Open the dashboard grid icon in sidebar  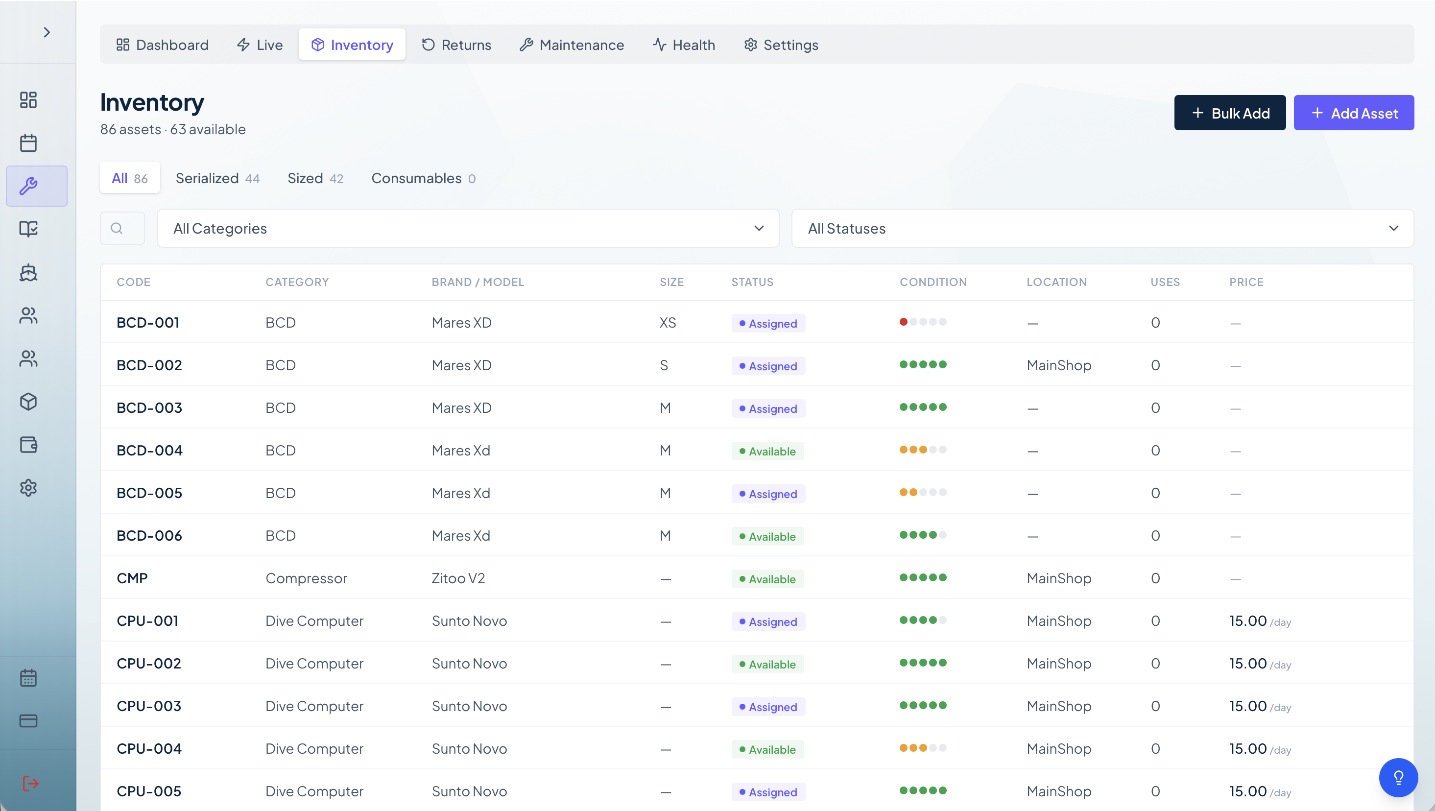[x=28, y=100]
